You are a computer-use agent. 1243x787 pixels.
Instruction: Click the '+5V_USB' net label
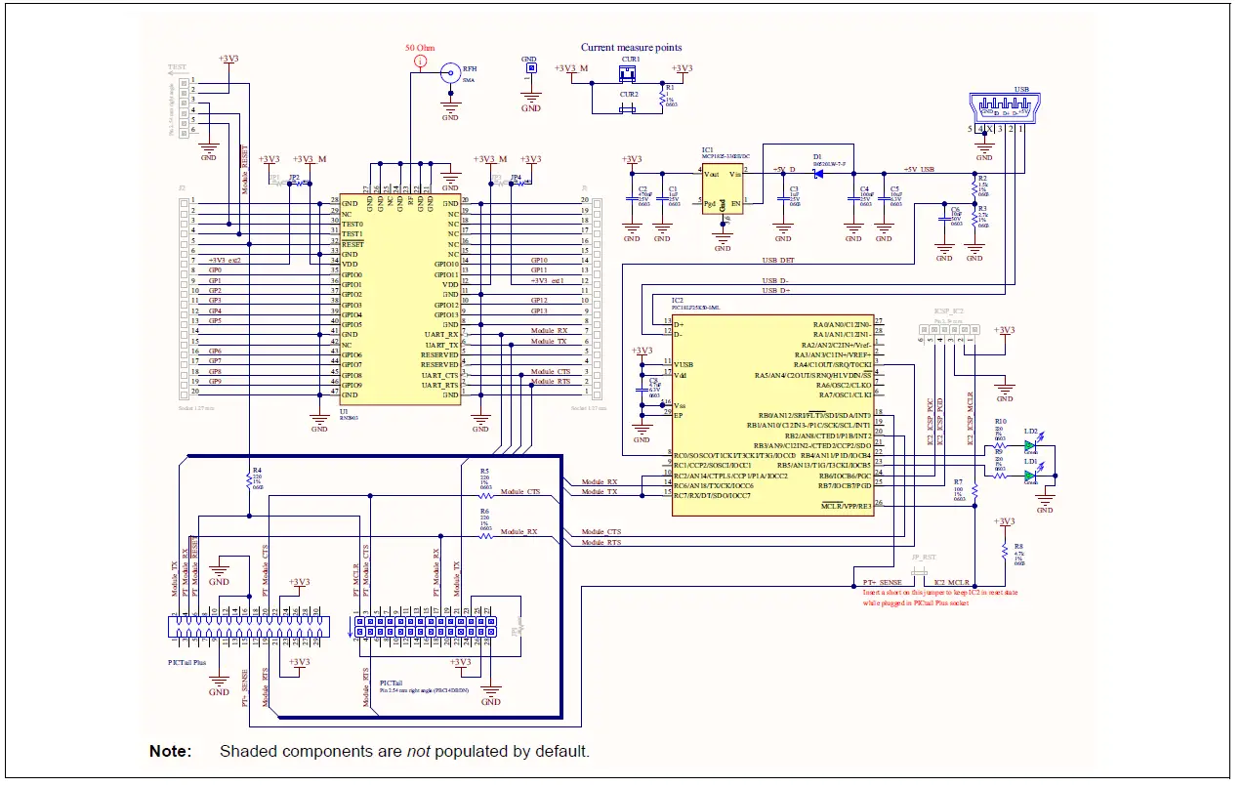(919, 170)
